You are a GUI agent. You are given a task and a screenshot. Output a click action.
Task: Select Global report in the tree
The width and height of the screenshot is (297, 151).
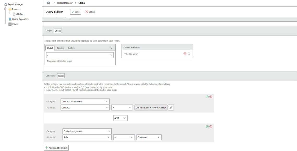[x=20, y=14]
